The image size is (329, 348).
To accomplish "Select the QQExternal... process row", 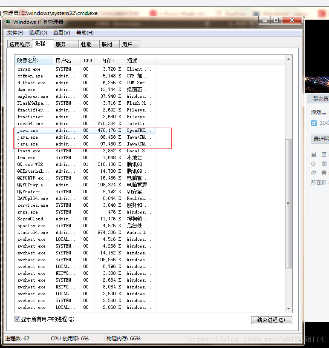I will 85,171.
